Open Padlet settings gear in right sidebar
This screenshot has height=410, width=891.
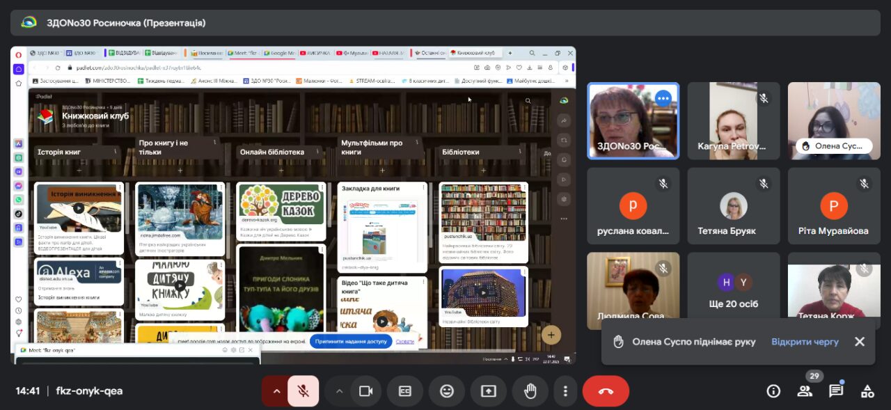point(564,199)
